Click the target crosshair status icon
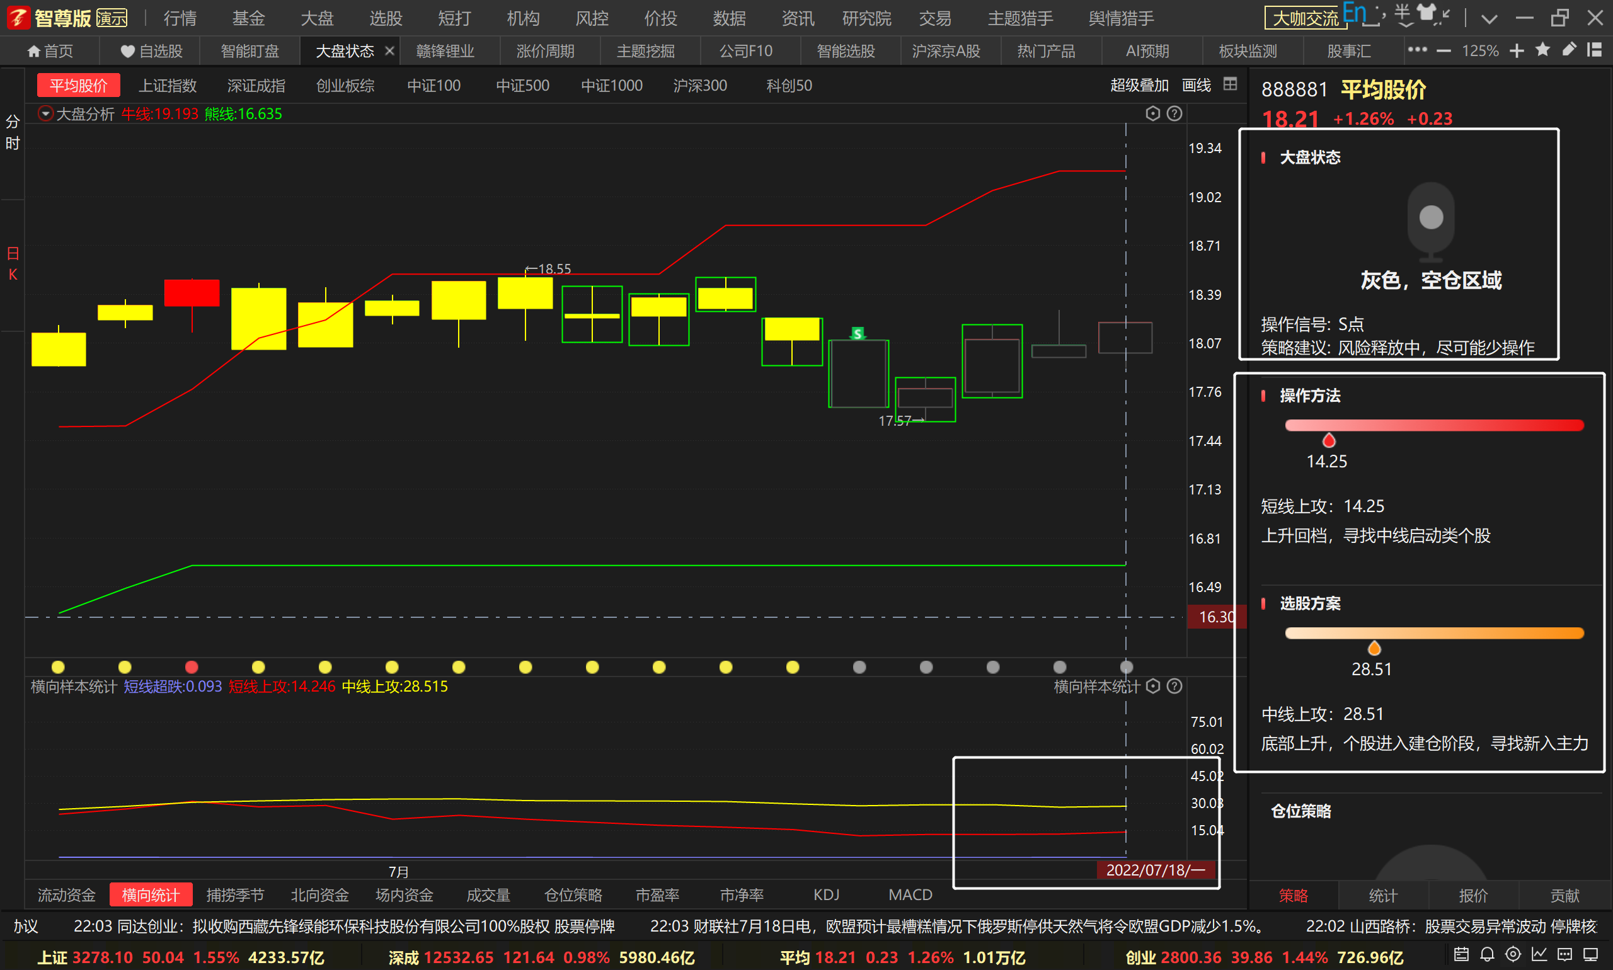The height and width of the screenshot is (970, 1613). pos(1513,954)
